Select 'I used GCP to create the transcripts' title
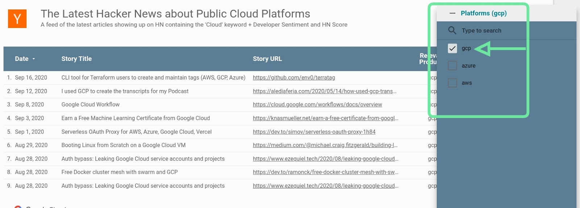 tap(125, 91)
